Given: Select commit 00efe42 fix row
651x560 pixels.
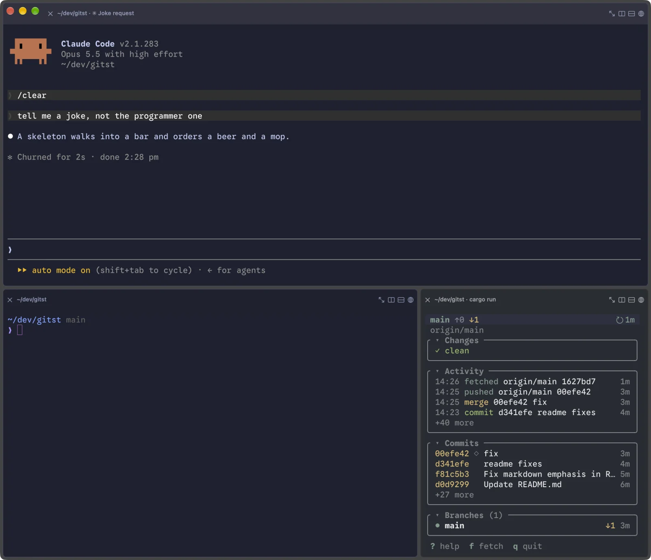Looking at the screenshot, I should click(x=532, y=453).
